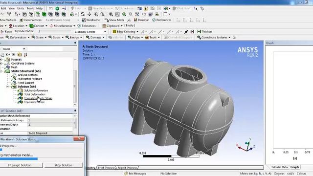The height and width of the screenshot is (176, 313).
Task: Select Equivalent Stress result
Action: tap(34, 102)
